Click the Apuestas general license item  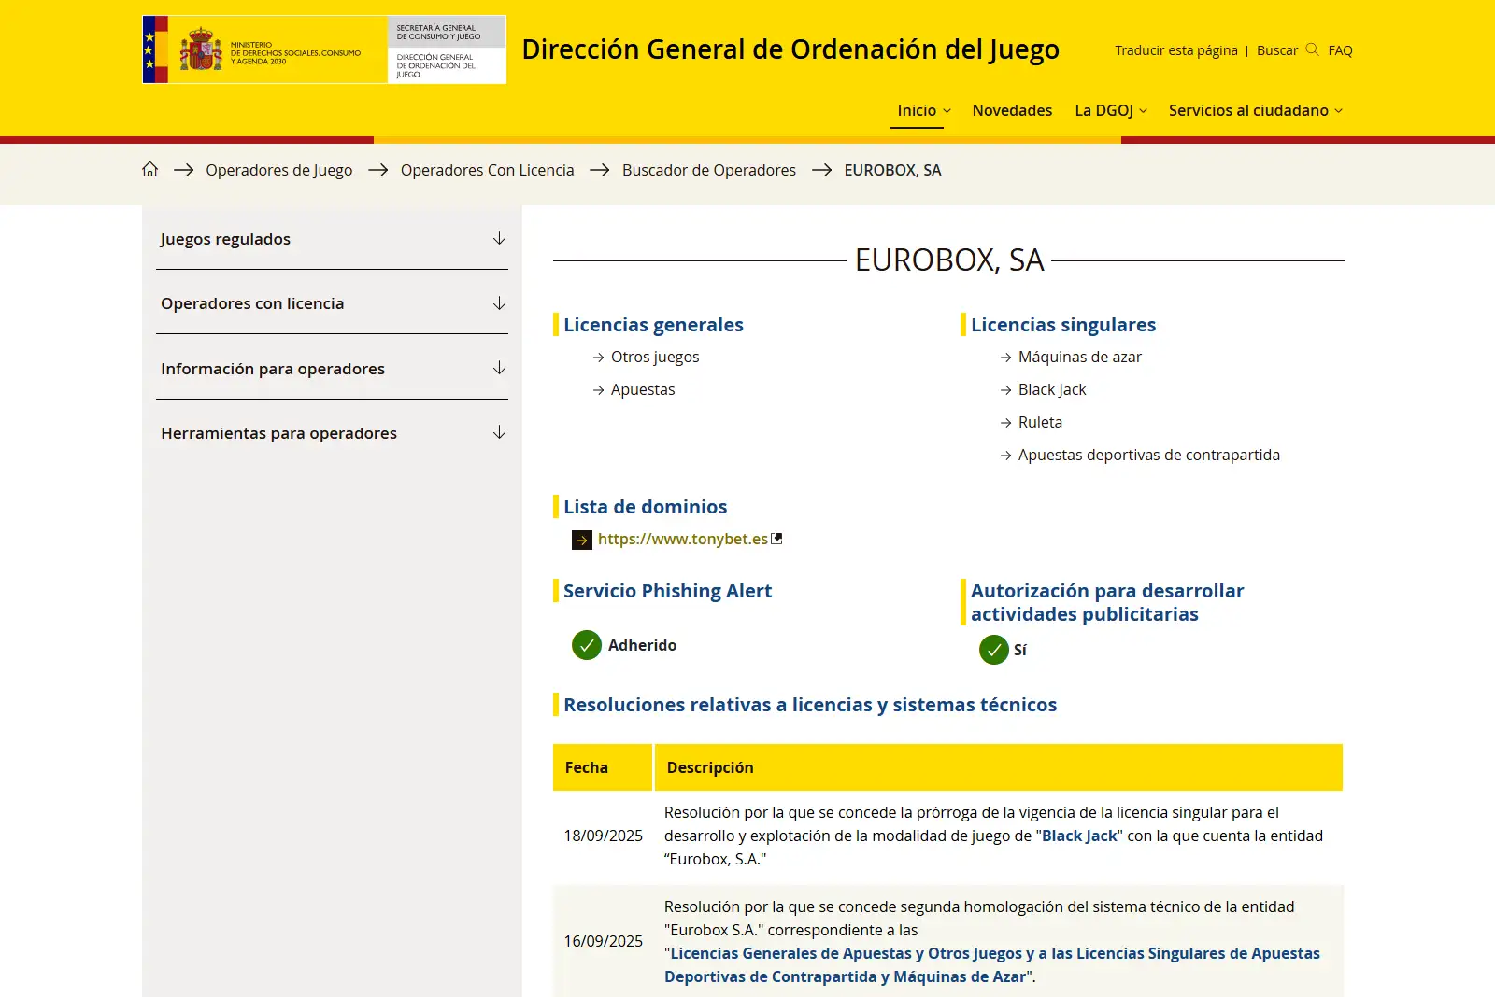pyautogui.click(x=643, y=389)
